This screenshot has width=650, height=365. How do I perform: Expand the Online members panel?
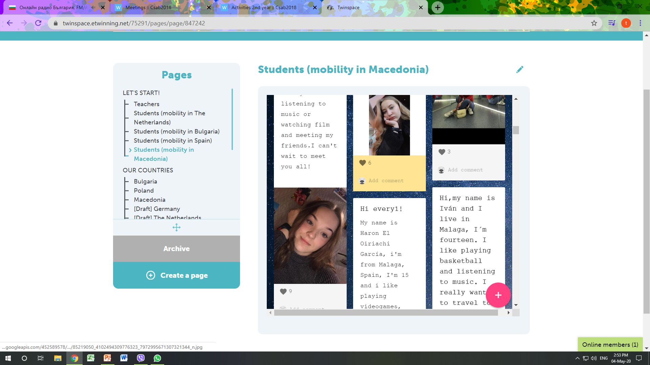pyautogui.click(x=610, y=344)
